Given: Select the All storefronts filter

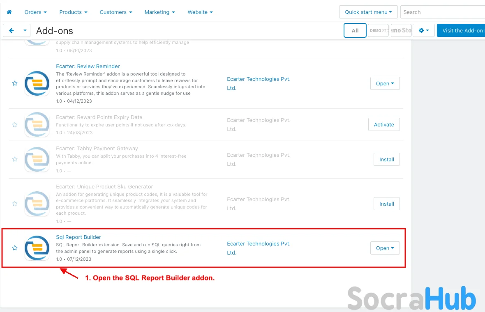Looking at the screenshot, I should point(355,30).
